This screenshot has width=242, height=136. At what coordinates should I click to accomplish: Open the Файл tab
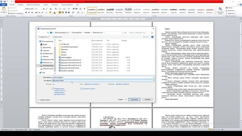[x=3, y=5]
